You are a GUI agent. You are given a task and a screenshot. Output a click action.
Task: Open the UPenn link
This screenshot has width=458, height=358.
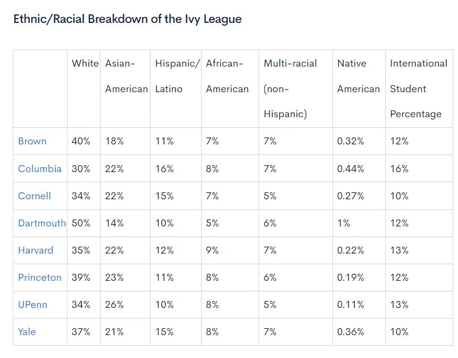pos(33,304)
